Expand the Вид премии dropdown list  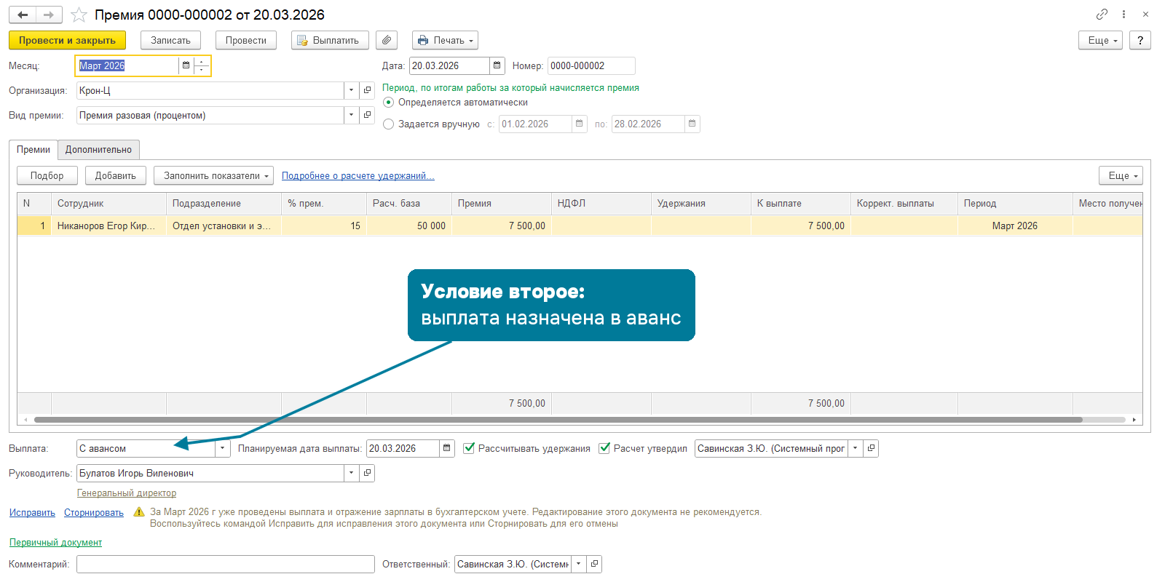pyautogui.click(x=351, y=115)
